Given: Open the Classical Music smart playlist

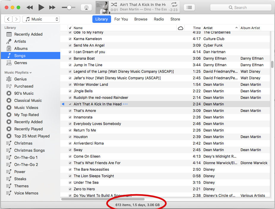Looking at the screenshot, I should pyautogui.click(x=31, y=100).
